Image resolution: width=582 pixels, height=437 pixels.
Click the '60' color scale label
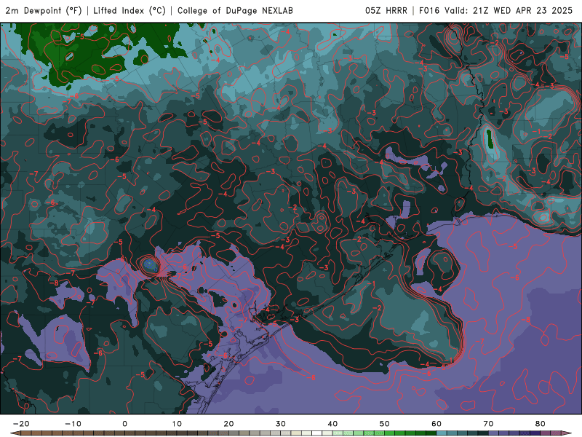(436, 424)
